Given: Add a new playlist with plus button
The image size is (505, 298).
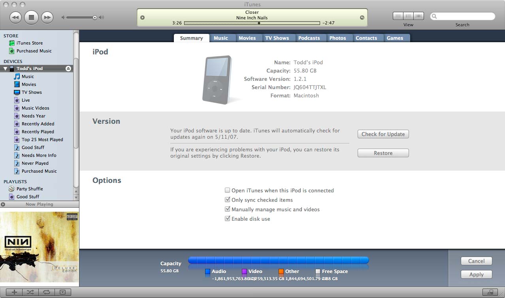Looking at the screenshot, I should click(15, 292).
